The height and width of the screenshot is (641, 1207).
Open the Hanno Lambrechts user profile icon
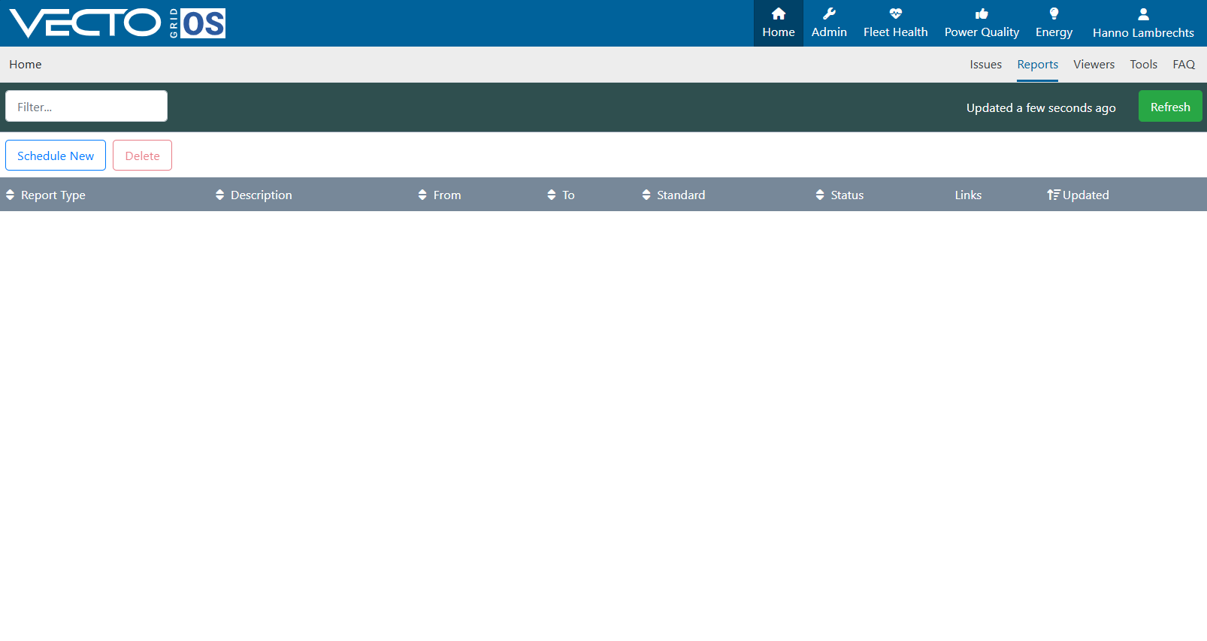1143,14
